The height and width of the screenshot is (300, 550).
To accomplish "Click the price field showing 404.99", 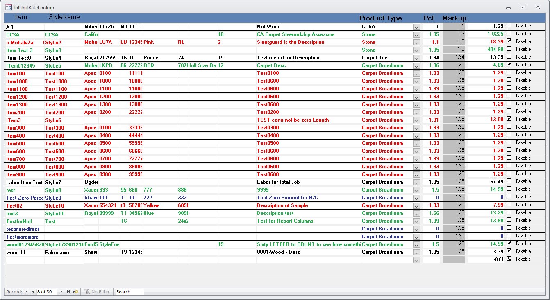I will (x=486, y=50).
